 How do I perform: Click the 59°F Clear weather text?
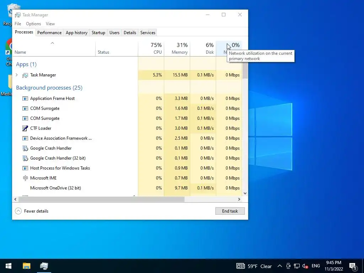coord(259,266)
